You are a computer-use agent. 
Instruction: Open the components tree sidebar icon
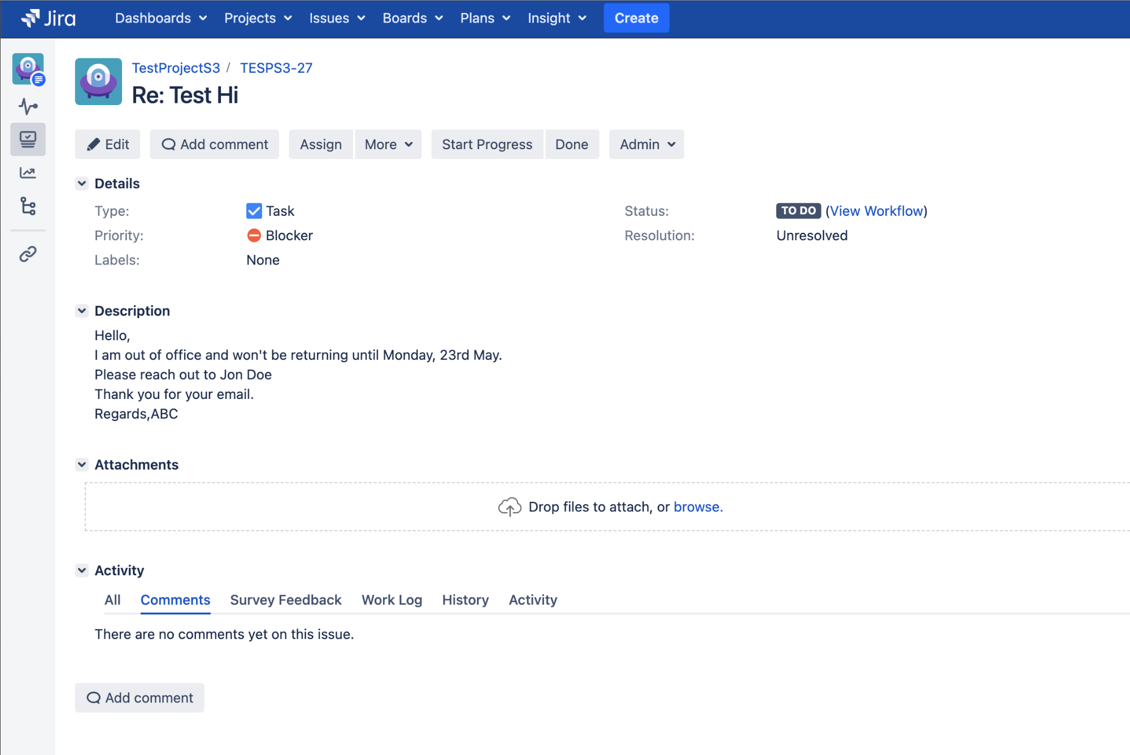point(28,206)
